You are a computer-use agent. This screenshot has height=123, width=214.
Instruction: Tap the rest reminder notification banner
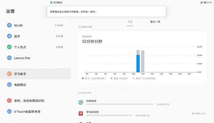tap(106, 11)
